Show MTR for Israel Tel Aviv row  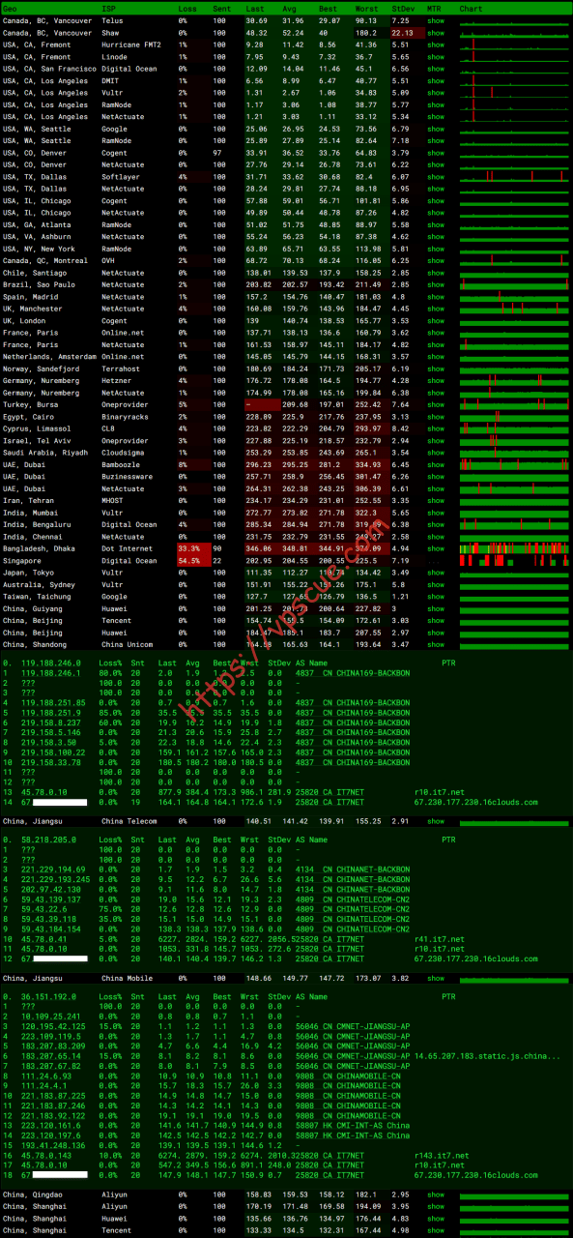coord(436,441)
